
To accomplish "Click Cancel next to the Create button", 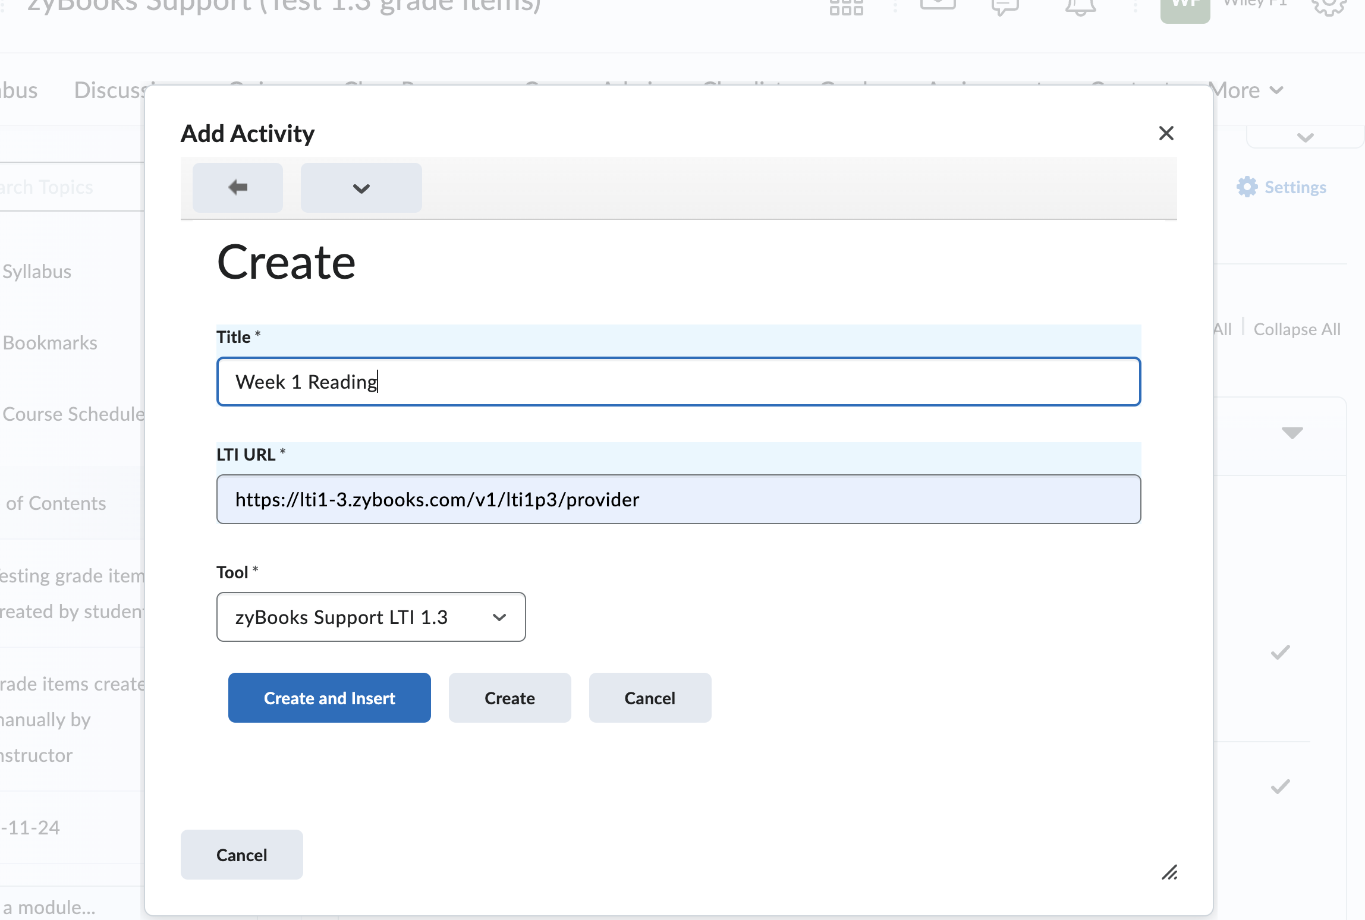I will (650, 698).
